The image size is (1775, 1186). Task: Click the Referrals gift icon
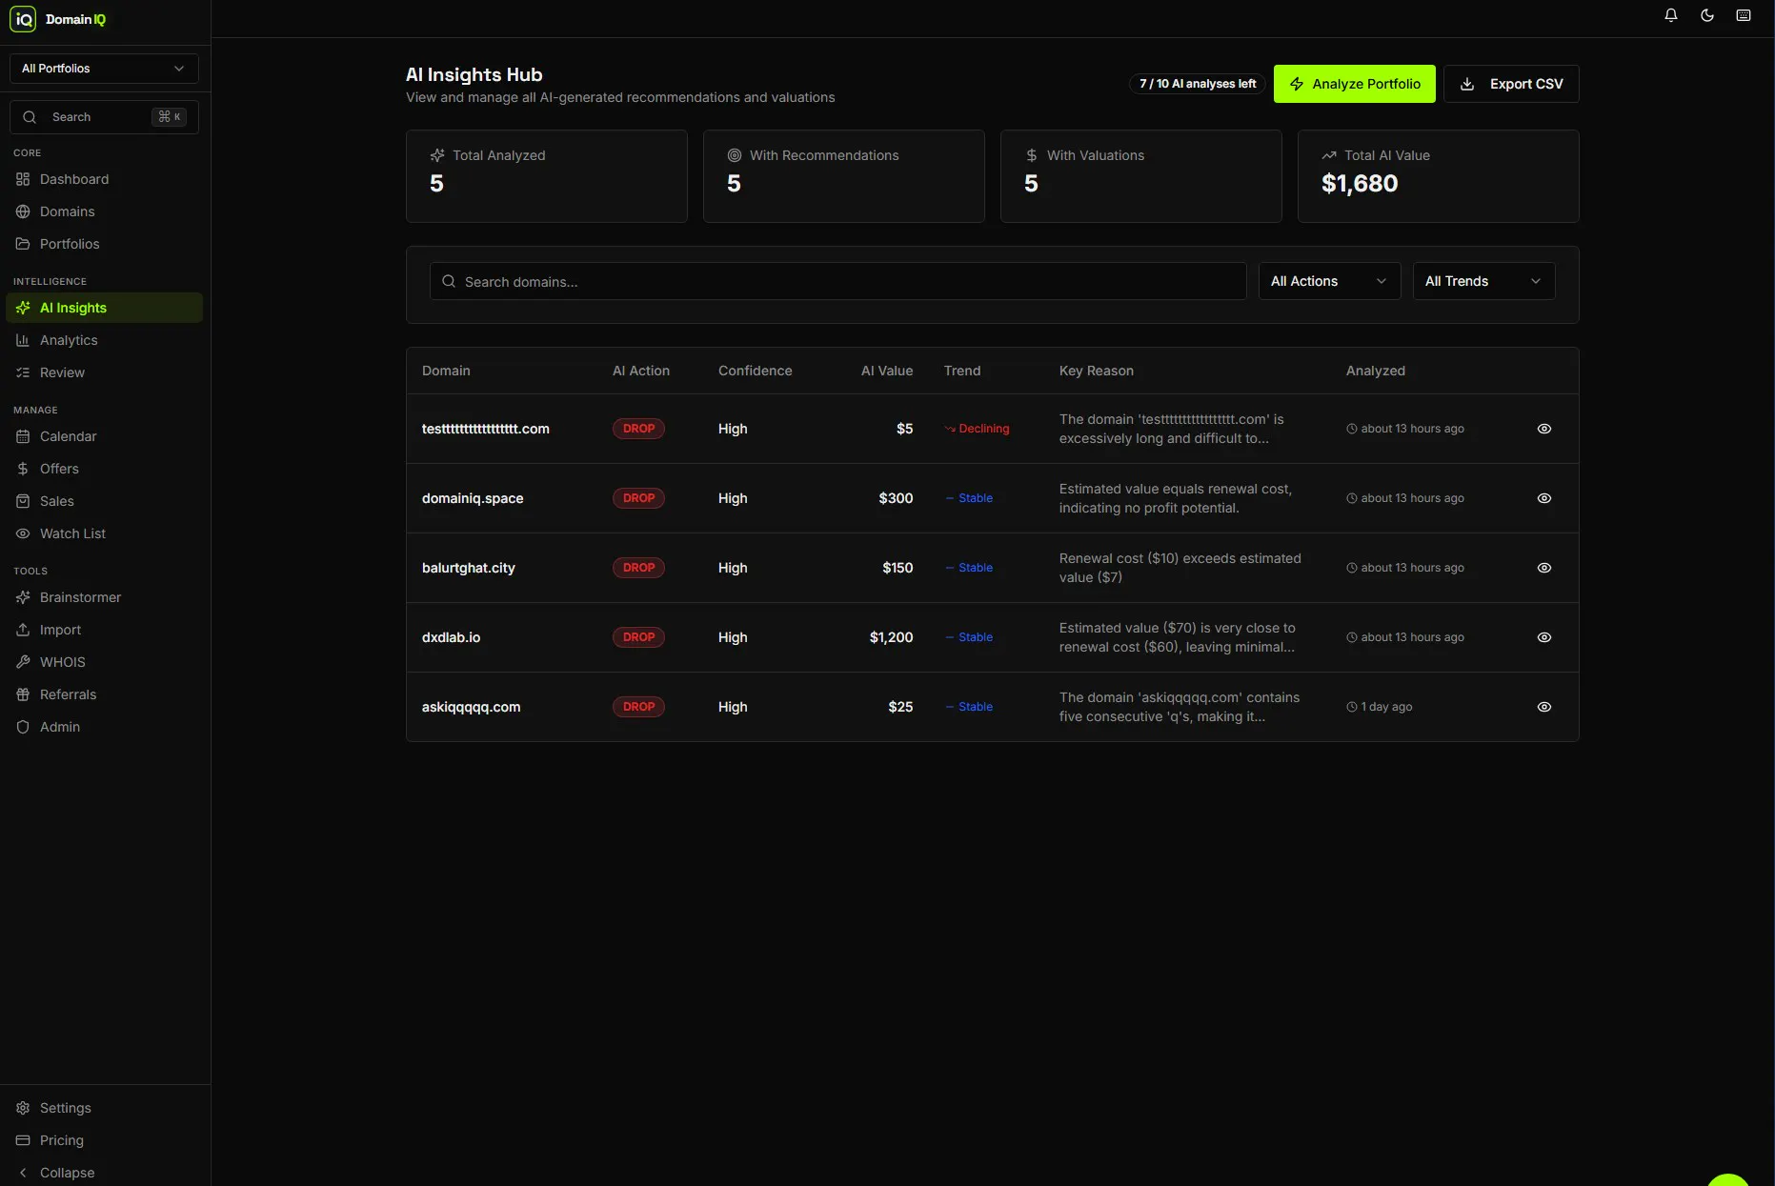coord(23,694)
